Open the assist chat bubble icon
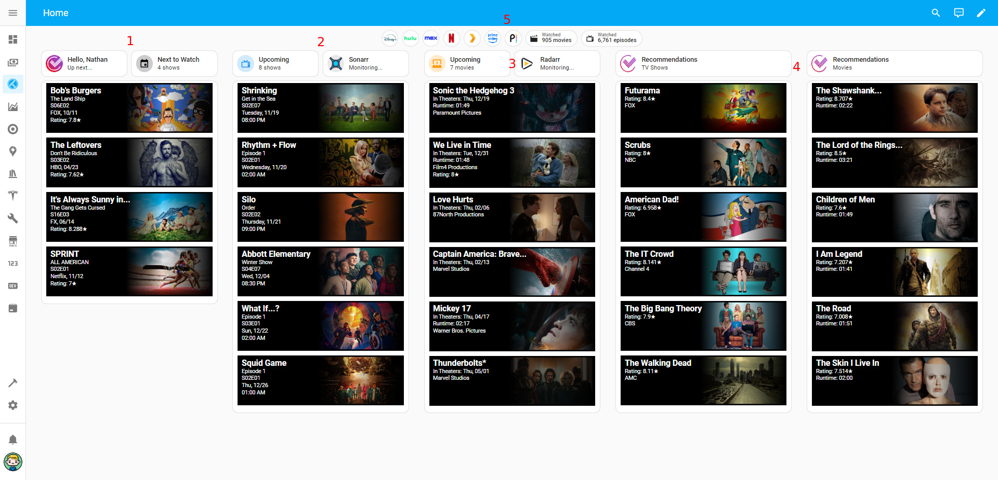Viewport: 998px width, 480px height. pos(958,13)
